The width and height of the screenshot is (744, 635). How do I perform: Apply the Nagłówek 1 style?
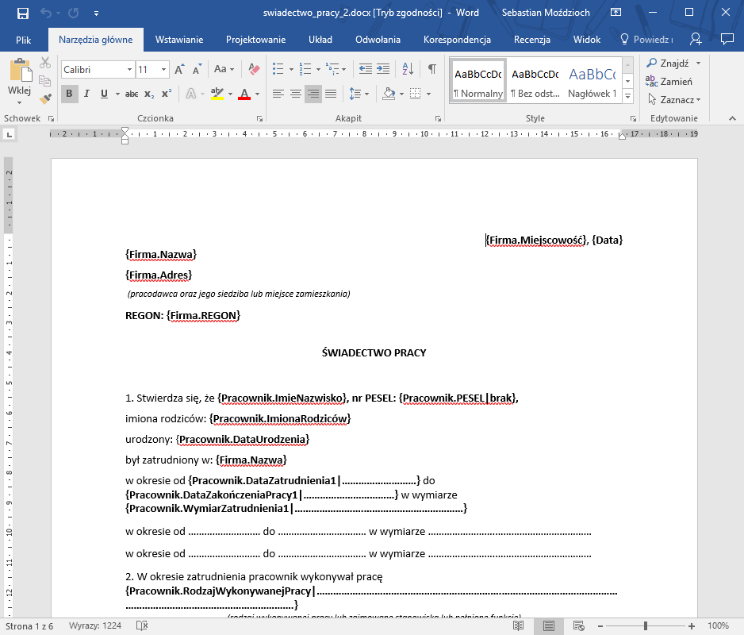[x=592, y=81]
